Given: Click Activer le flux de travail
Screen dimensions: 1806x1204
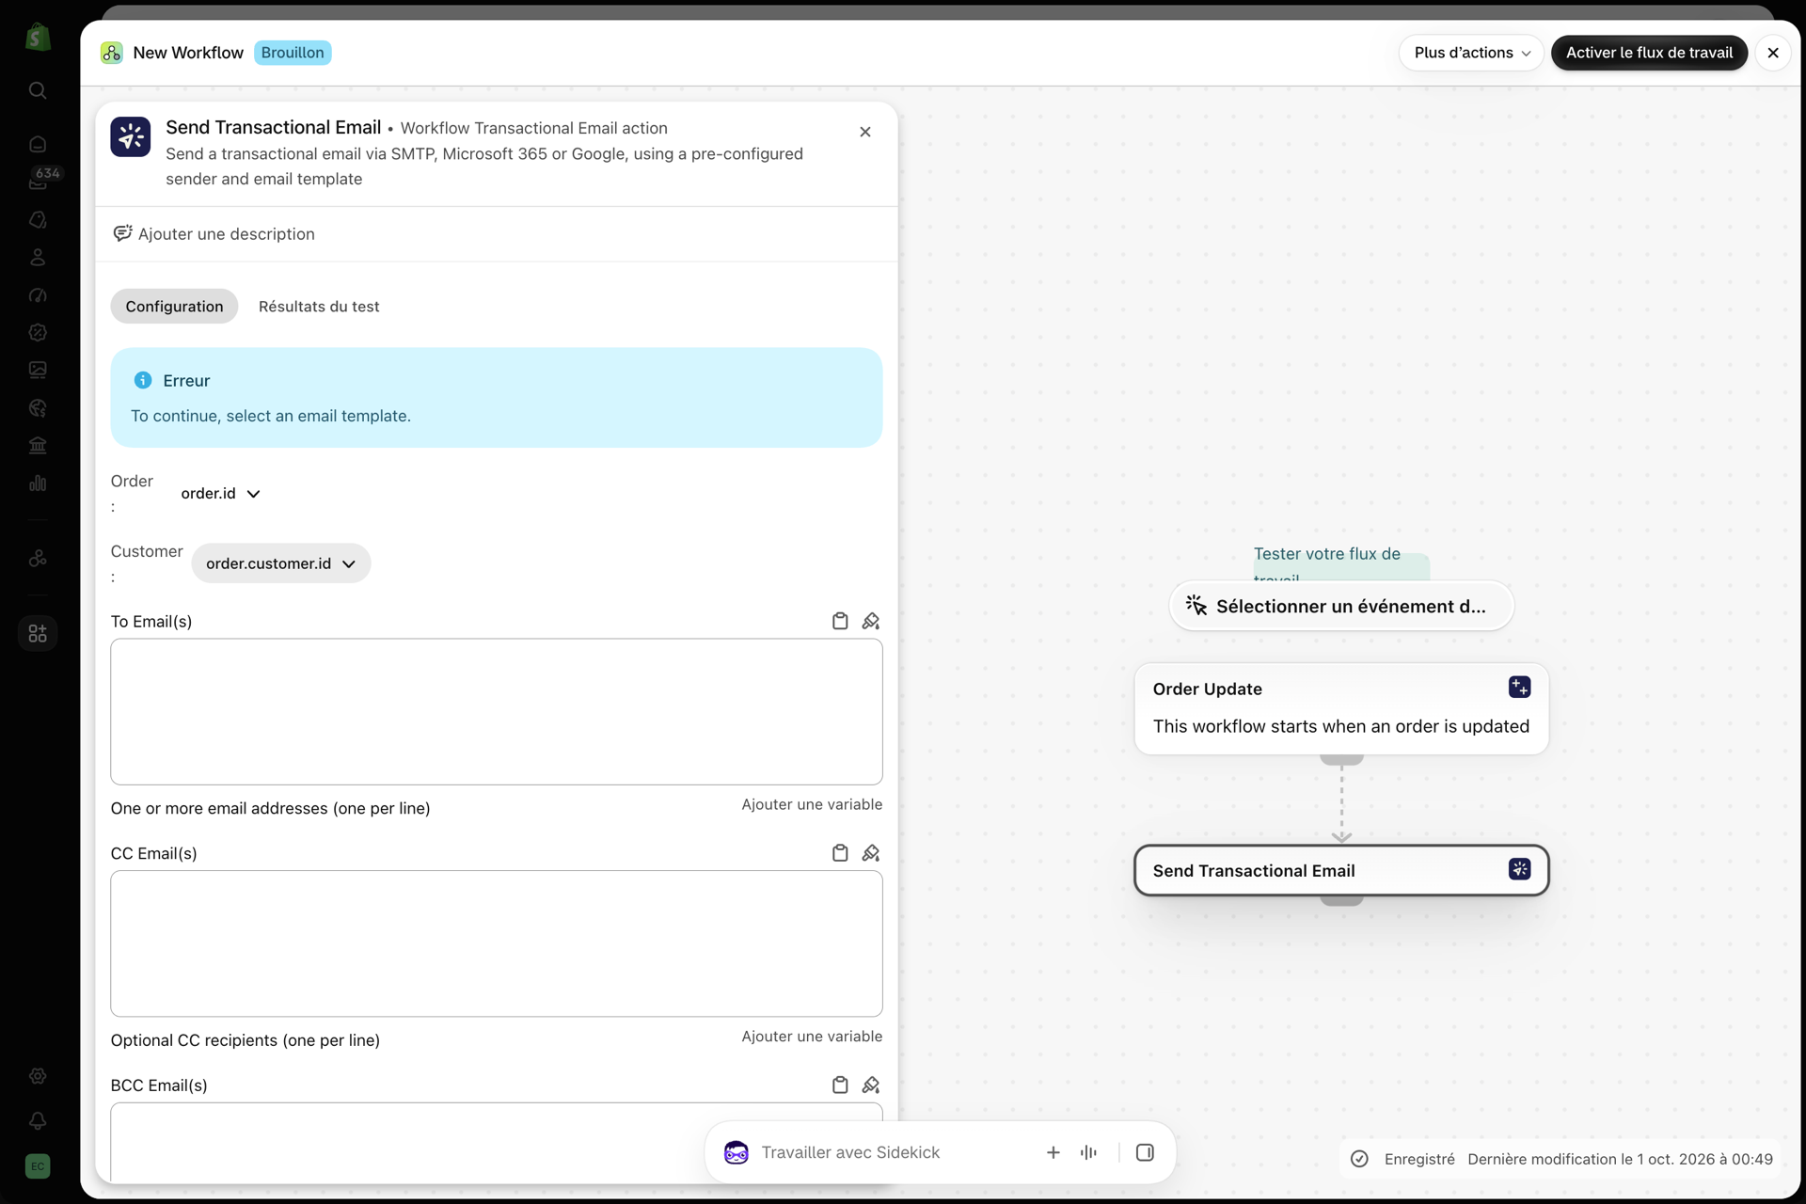Looking at the screenshot, I should coord(1649,53).
